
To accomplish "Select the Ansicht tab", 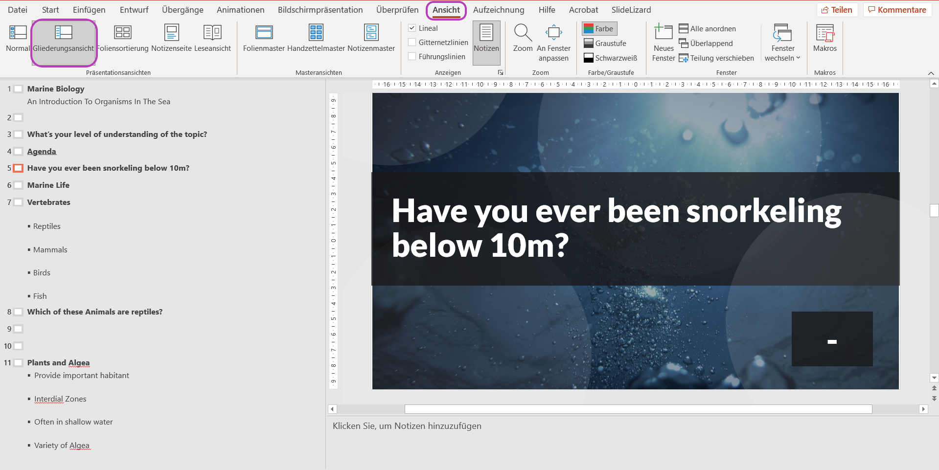I will pyautogui.click(x=446, y=10).
